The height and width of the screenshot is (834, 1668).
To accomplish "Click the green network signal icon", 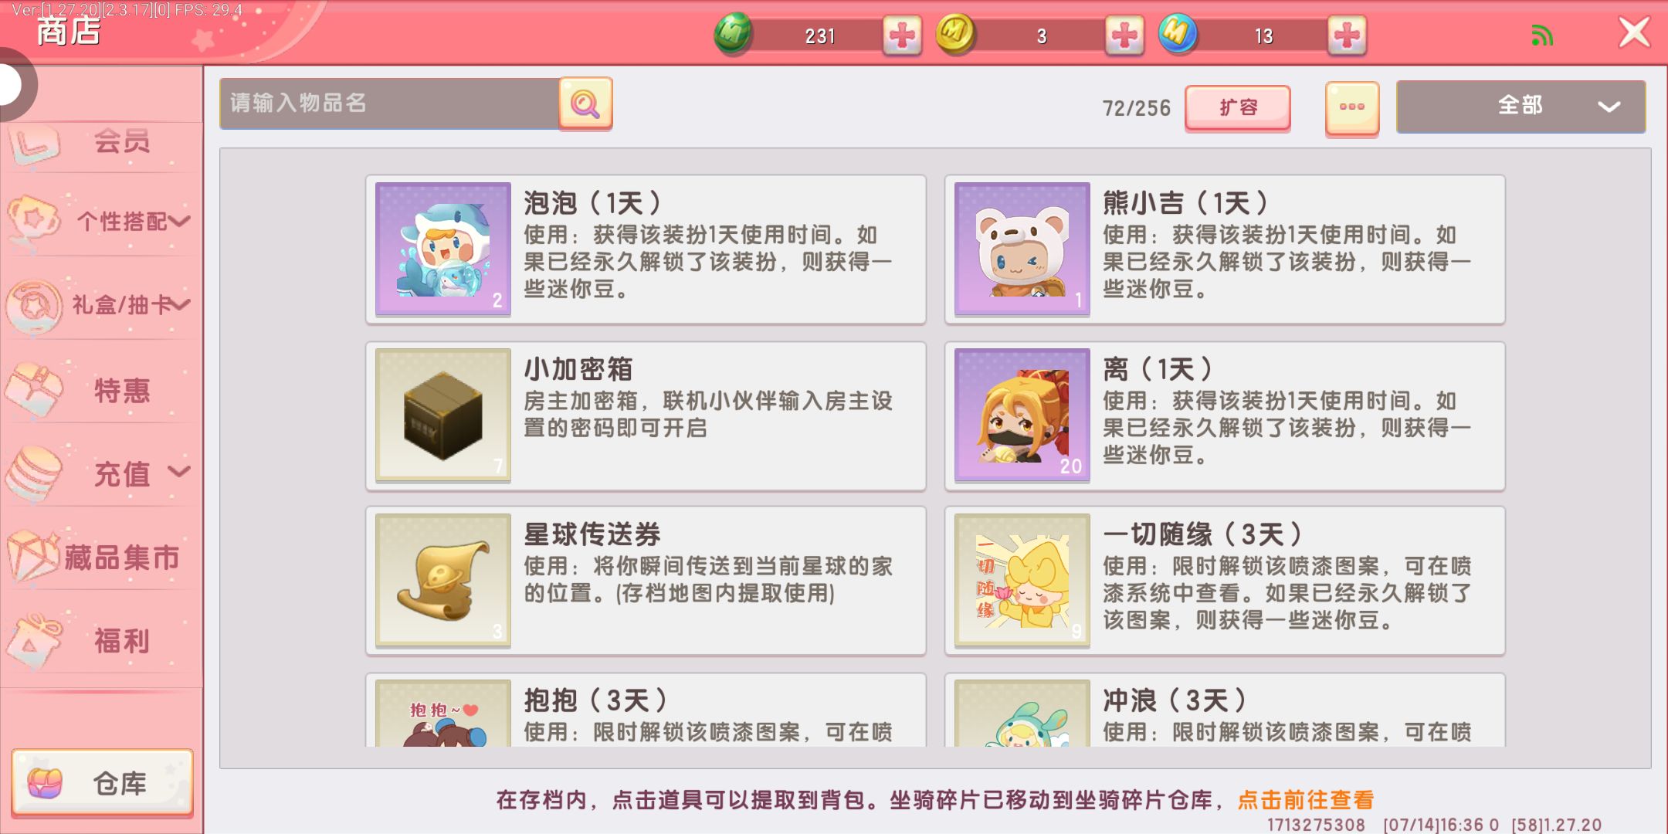I will click(x=1541, y=36).
